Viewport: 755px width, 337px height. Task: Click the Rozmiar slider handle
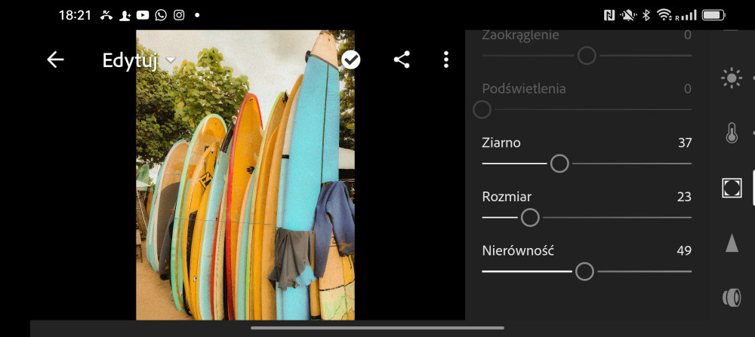click(x=530, y=218)
